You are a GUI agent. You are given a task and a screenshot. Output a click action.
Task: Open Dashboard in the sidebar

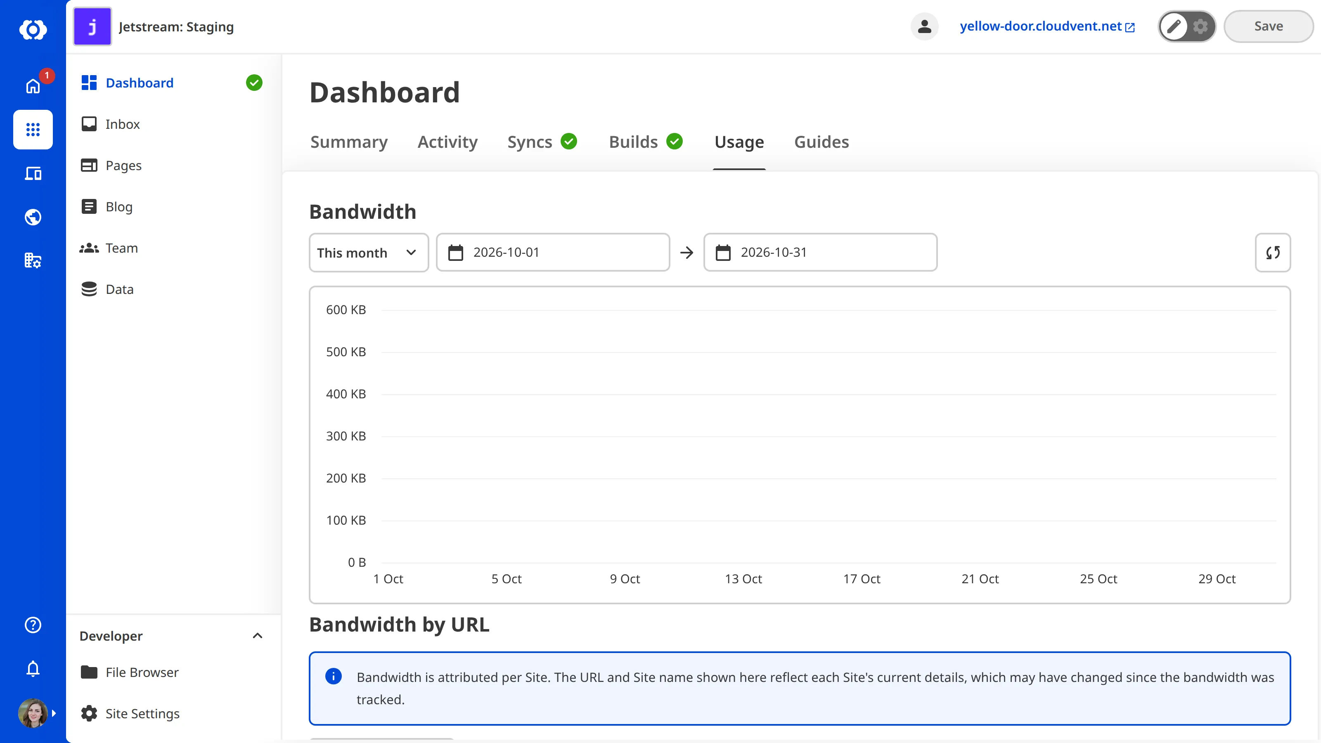click(172, 83)
